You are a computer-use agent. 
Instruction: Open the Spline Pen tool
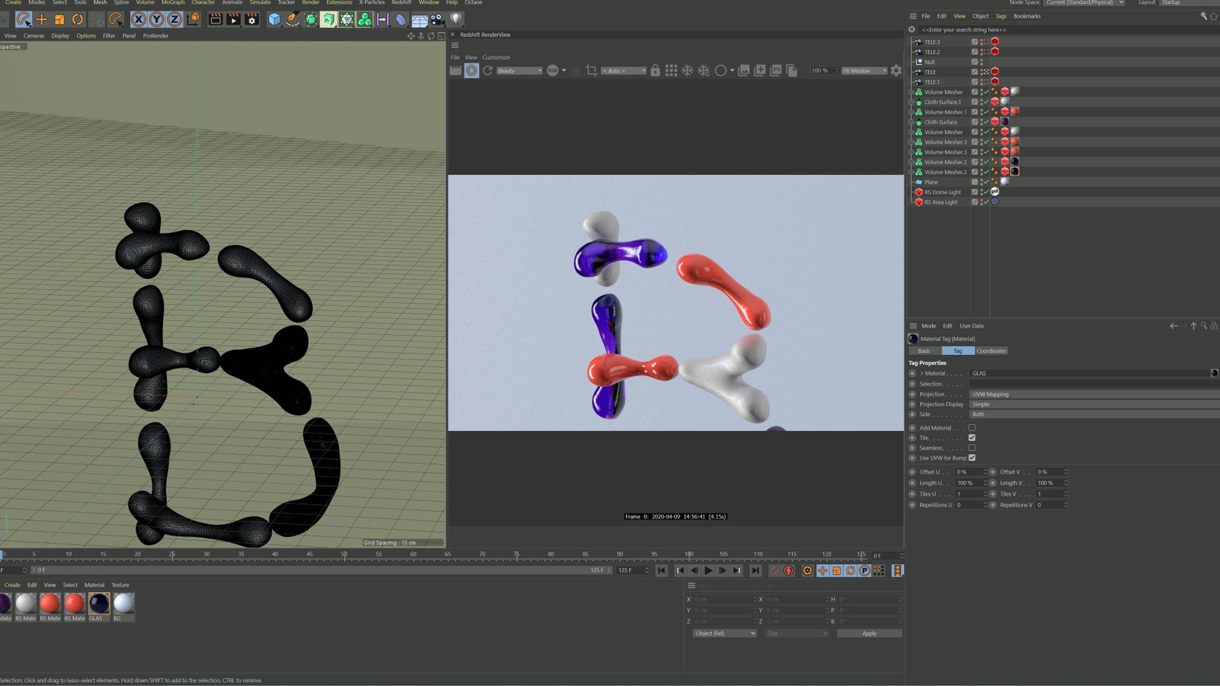pyautogui.click(x=292, y=20)
